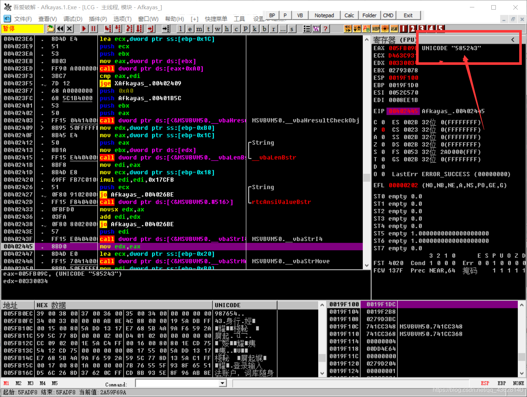Show Patches with the P icon
Image resolution: width=527 pixels, height=397 pixels.
click(x=246, y=29)
